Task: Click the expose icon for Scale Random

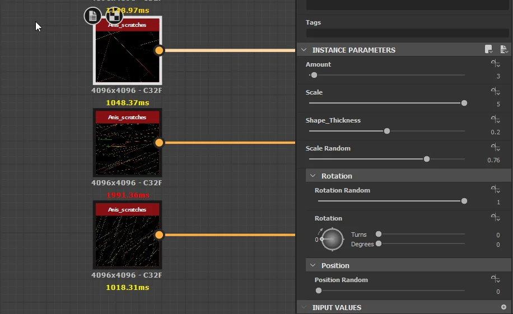Action: tap(495, 148)
